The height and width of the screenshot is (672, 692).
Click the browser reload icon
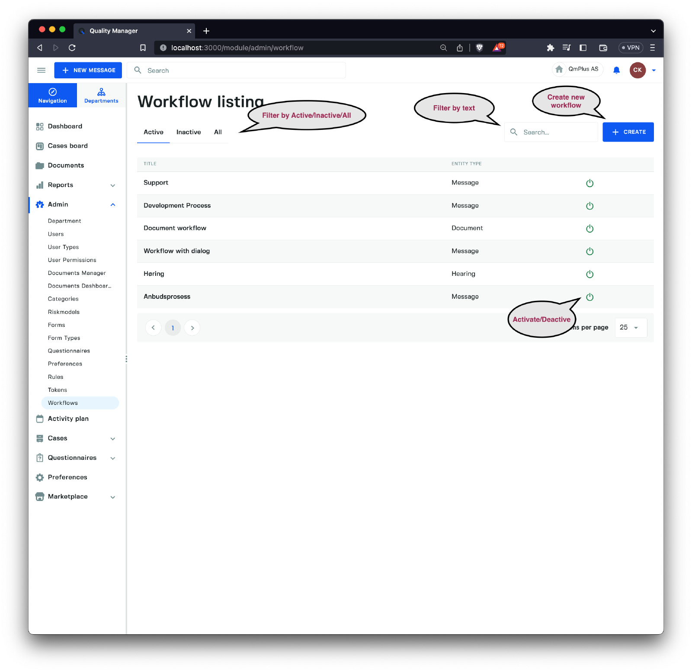(x=72, y=48)
